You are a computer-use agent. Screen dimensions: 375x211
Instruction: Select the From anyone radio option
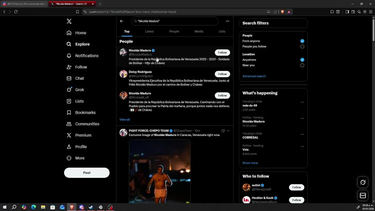point(302,41)
